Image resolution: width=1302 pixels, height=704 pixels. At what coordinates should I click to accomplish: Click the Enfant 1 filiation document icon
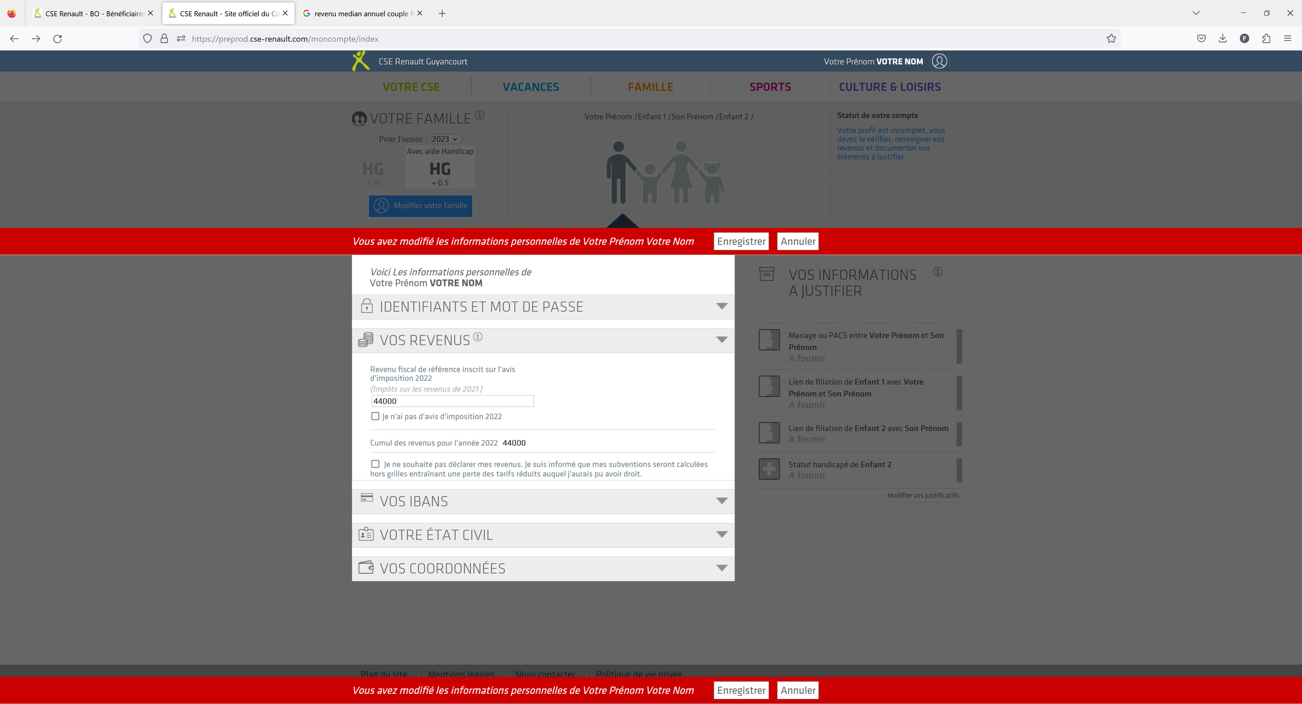click(x=769, y=386)
